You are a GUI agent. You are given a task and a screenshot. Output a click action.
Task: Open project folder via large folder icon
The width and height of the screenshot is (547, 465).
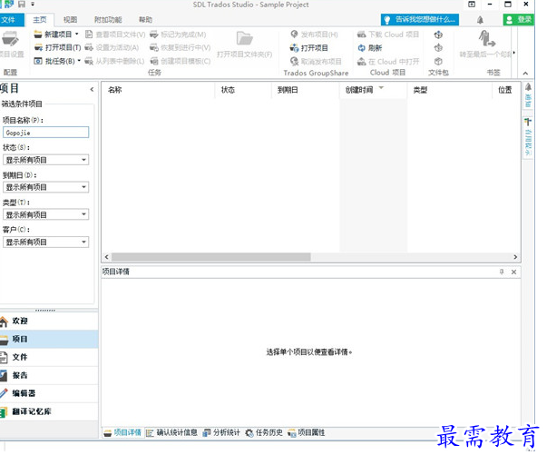[244, 38]
